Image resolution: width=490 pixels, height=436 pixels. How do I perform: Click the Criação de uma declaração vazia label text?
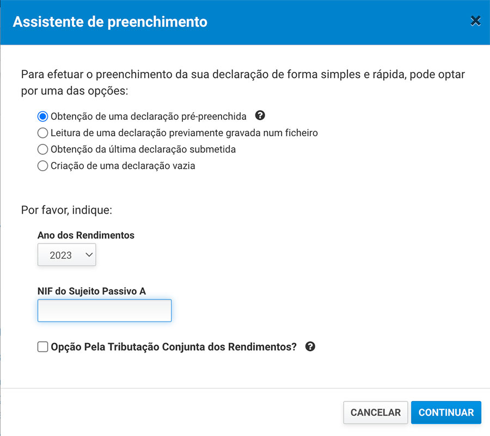pos(122,166)
